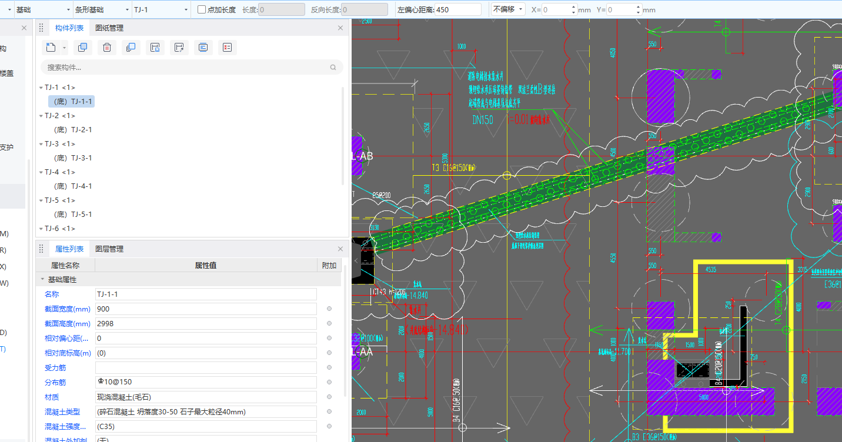
Task: Toggle the 相对底标高 附加 radio dot
Action: 329,353
